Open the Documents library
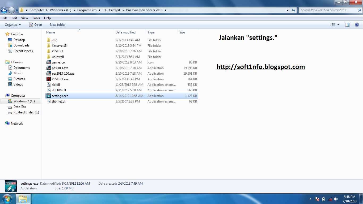 click(x=22, y=68)
